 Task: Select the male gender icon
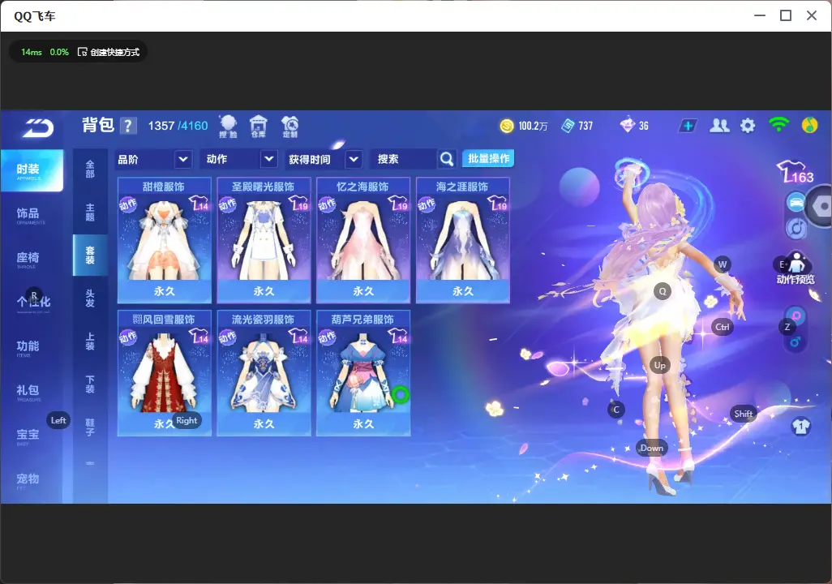coord(795,342)
